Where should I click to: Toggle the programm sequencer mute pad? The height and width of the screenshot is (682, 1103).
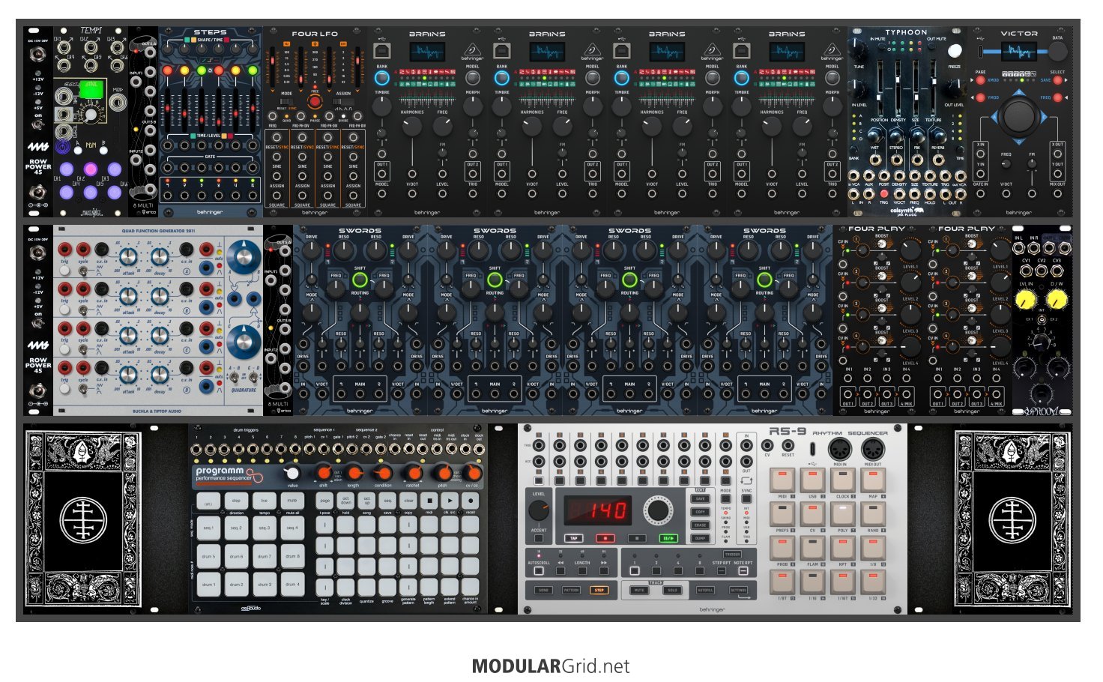coord(292,501)
